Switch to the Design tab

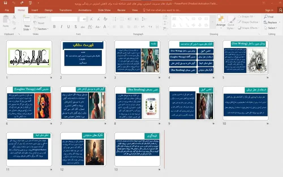point(49,10)
